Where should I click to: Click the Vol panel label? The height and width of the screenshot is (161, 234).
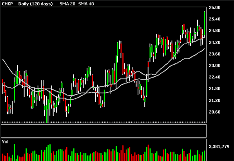coord(5,142)
